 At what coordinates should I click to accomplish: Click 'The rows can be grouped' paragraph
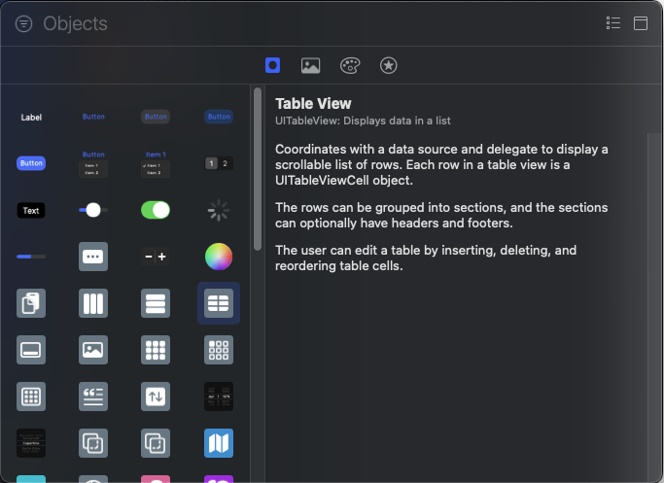point(441,215)
